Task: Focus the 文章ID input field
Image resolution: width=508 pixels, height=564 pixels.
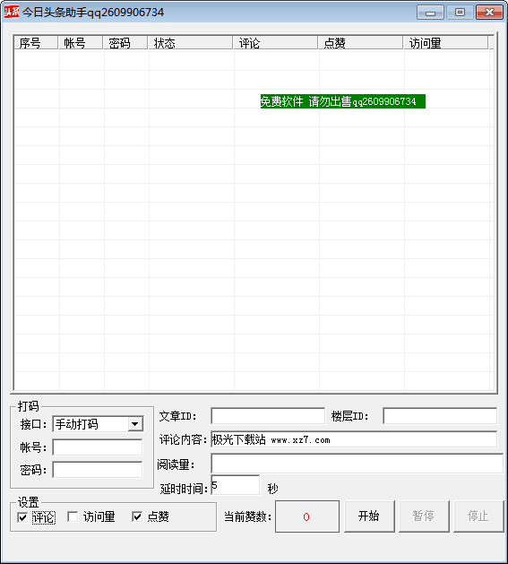Action: click(x=268, y=416)
